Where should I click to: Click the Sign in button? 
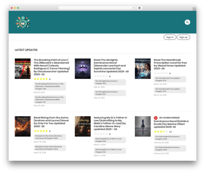click(x=170, y=37)
